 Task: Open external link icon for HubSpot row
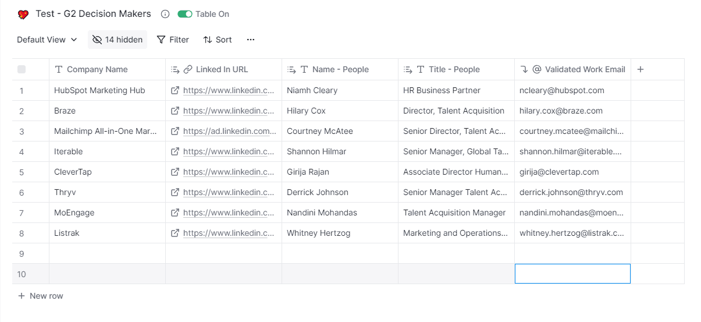pyautogui.click(x=175, y=91)
